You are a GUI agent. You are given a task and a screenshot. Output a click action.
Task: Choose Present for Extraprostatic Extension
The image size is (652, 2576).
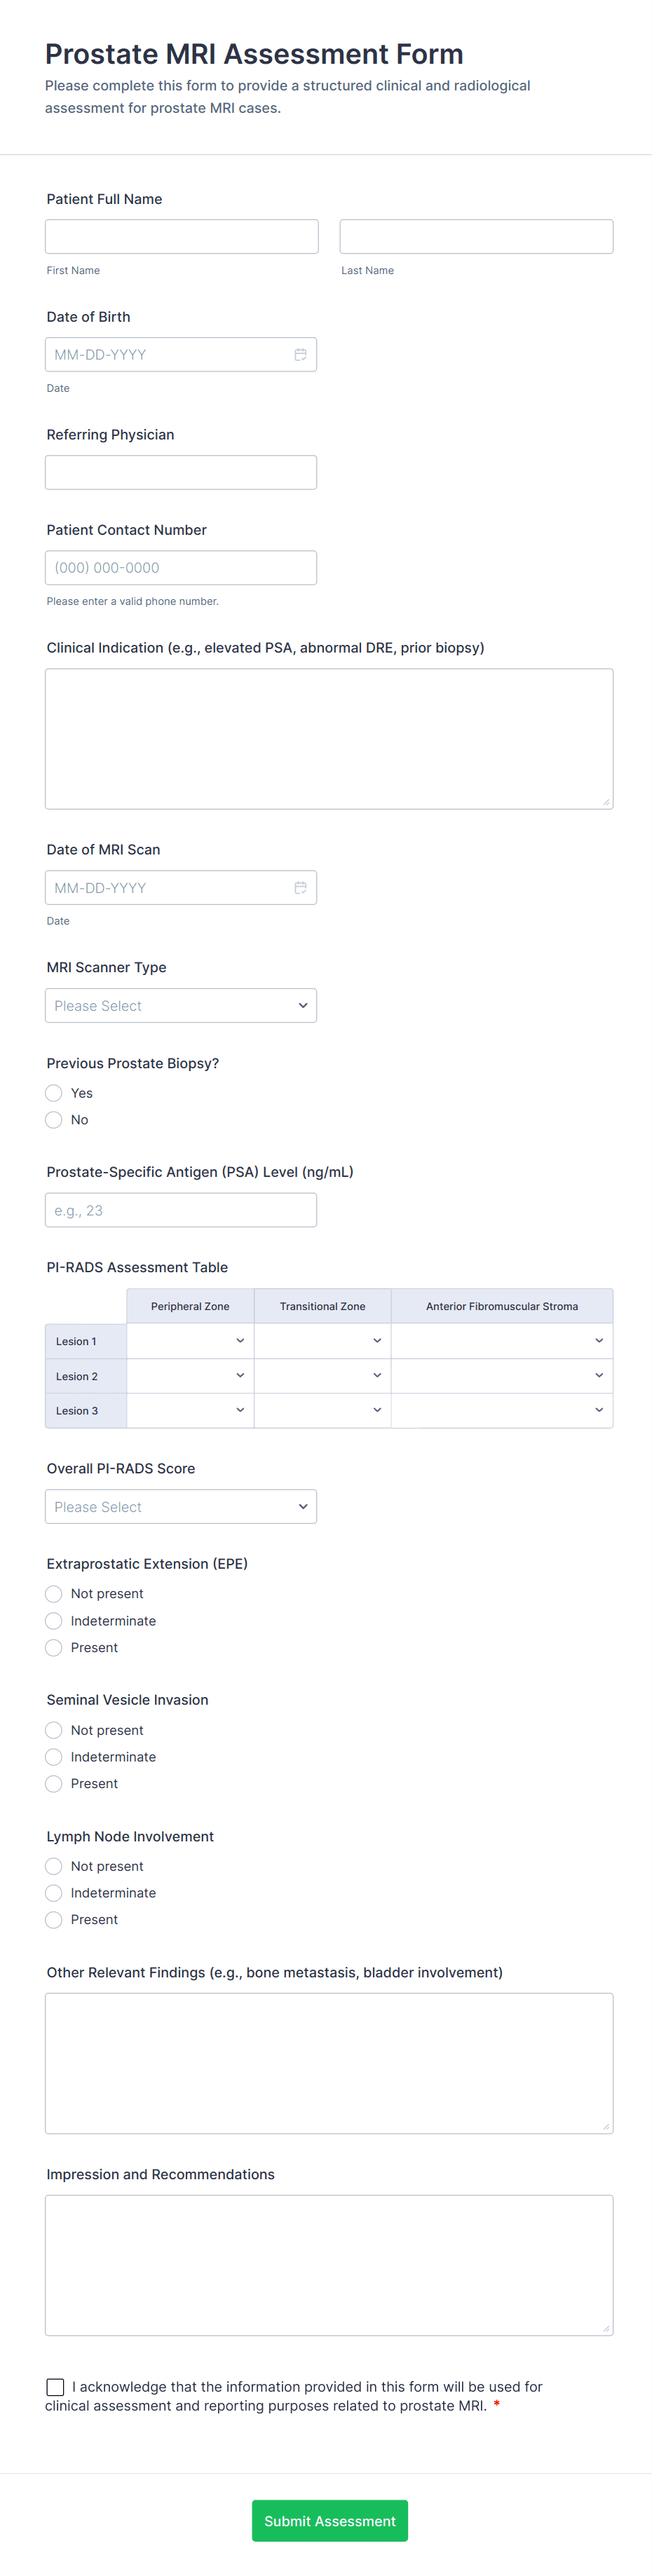[x=54, y=1648]
